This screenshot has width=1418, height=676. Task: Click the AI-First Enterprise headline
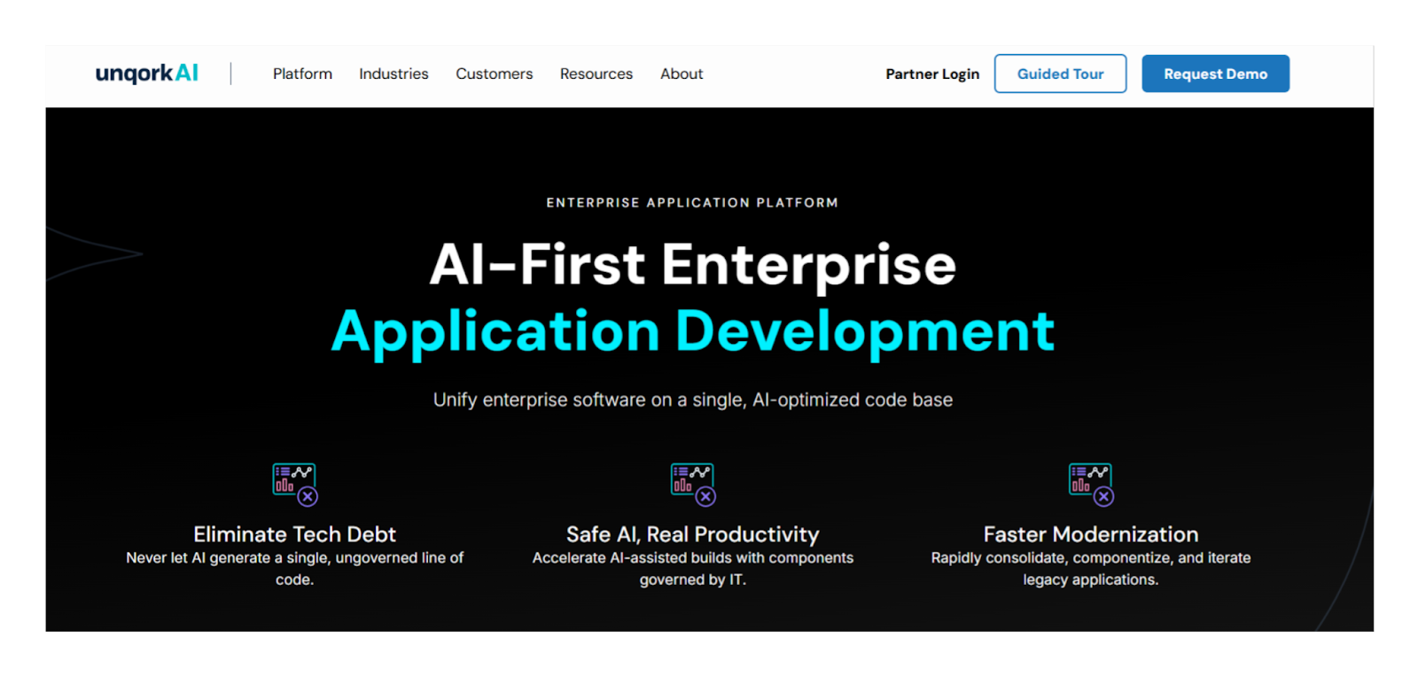(693, 264)
